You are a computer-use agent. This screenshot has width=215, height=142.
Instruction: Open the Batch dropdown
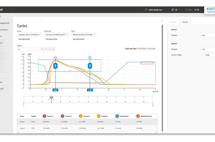point(83,35)
